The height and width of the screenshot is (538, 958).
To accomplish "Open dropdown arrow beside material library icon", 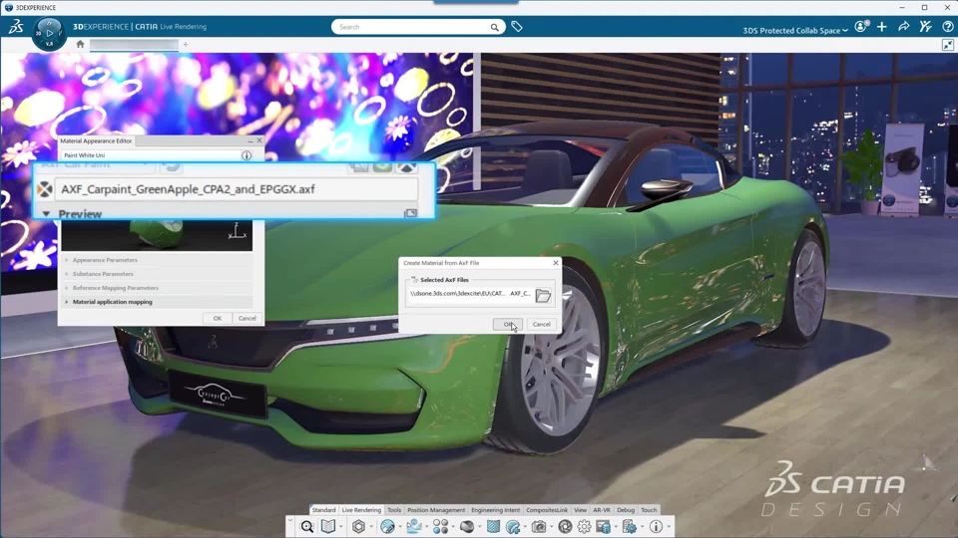I will click(341, 526).
